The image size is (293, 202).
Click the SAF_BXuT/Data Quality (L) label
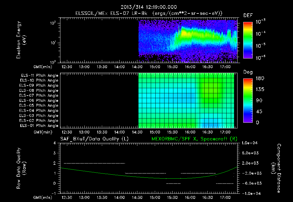[94, 139]
